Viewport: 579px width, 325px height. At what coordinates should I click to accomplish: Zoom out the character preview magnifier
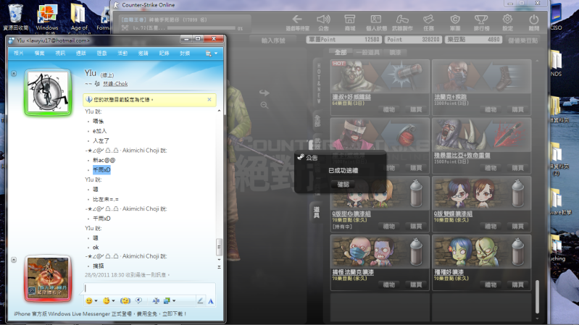[x=264, y=106]
